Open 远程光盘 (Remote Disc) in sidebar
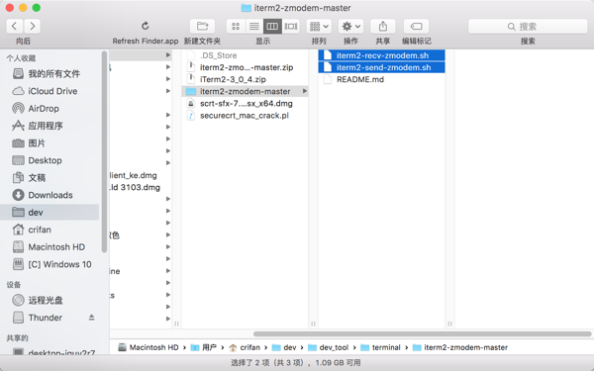The width and height of the screenshot is (594, 371). [x=50, y=301]
